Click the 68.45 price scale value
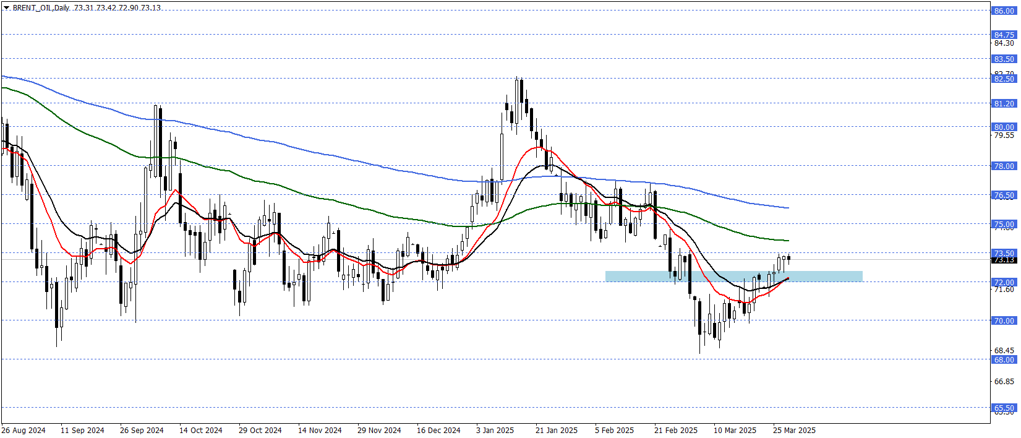1021x438 pixels. click(x=1004, y=351)
